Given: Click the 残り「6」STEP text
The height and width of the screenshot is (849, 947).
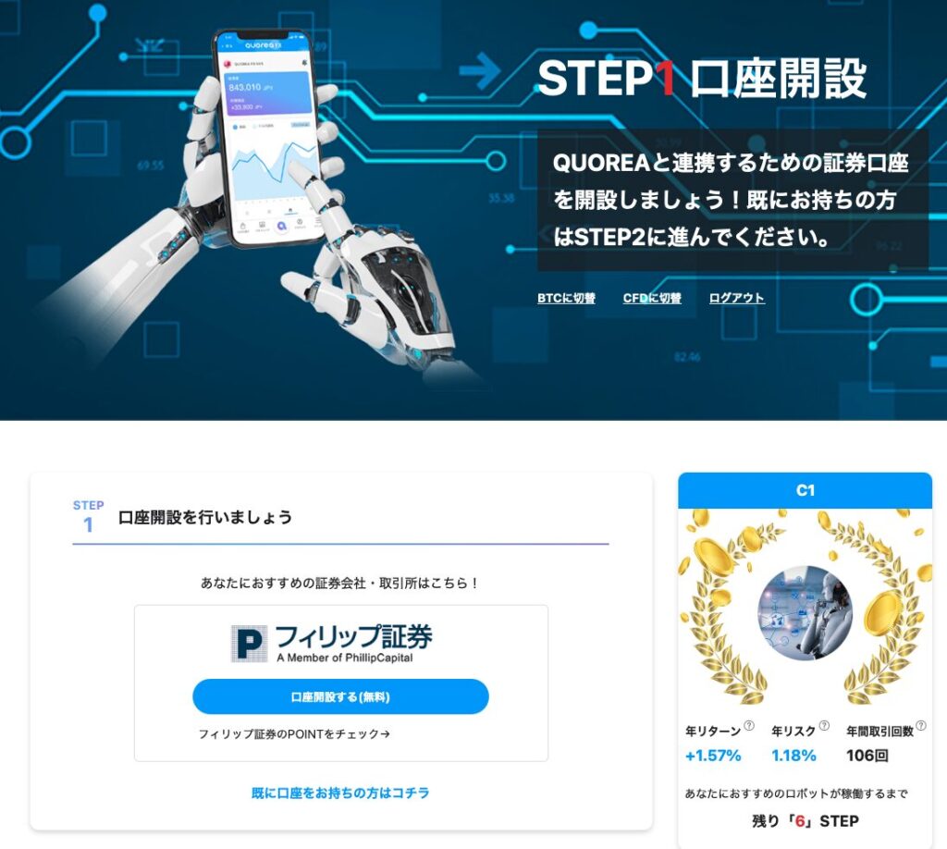Looking at the screenshot, I should coord(806,821).
